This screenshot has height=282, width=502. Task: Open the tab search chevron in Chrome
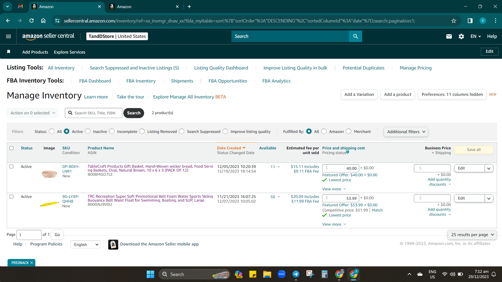click(x=7, y=7)
